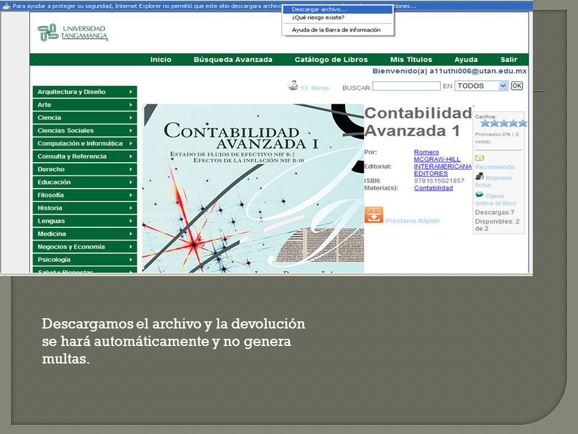Expand the Lenguas category
Viewport: 578px width, 434px height.
coord(85,221)
